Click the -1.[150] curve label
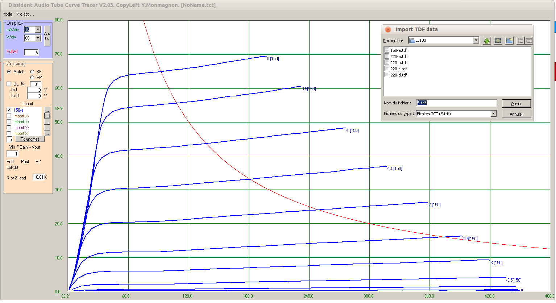 click(352, 130)
